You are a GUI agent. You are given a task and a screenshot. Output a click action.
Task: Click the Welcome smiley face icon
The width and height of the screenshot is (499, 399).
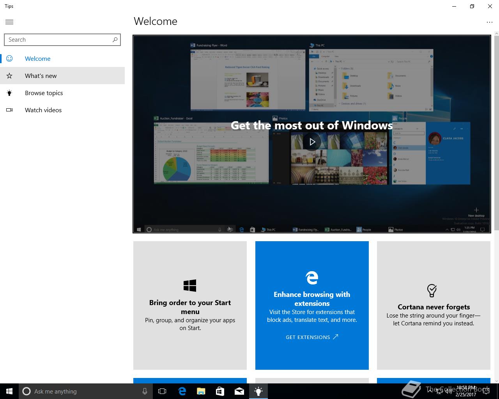click(9, 58)
